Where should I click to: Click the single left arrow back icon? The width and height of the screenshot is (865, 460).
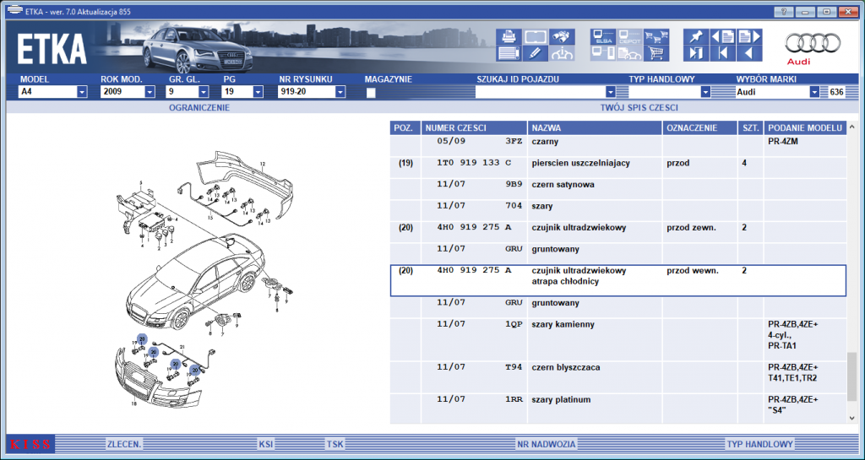750,53
